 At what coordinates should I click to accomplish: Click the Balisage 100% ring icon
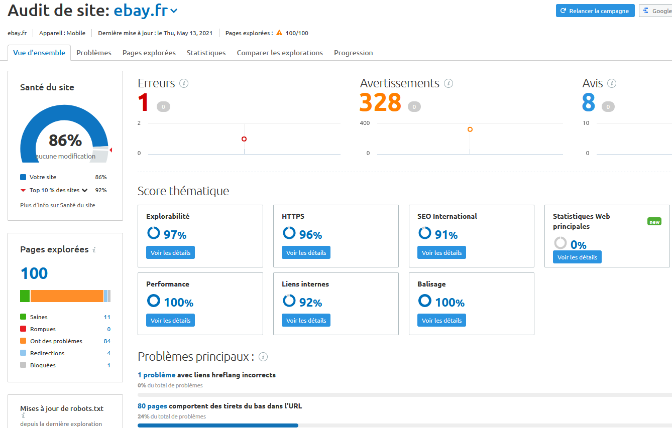point(424,301)
